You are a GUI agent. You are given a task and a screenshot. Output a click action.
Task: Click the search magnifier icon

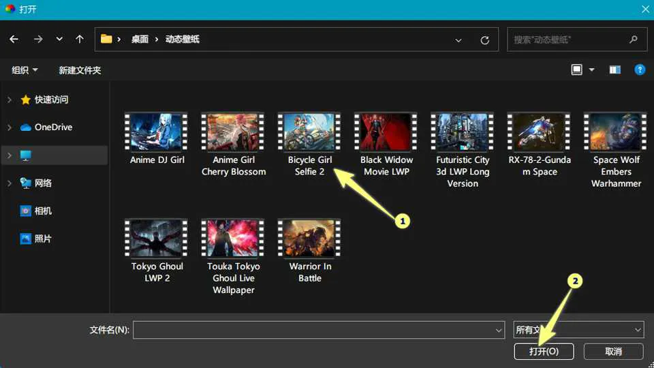coord(634,40)
